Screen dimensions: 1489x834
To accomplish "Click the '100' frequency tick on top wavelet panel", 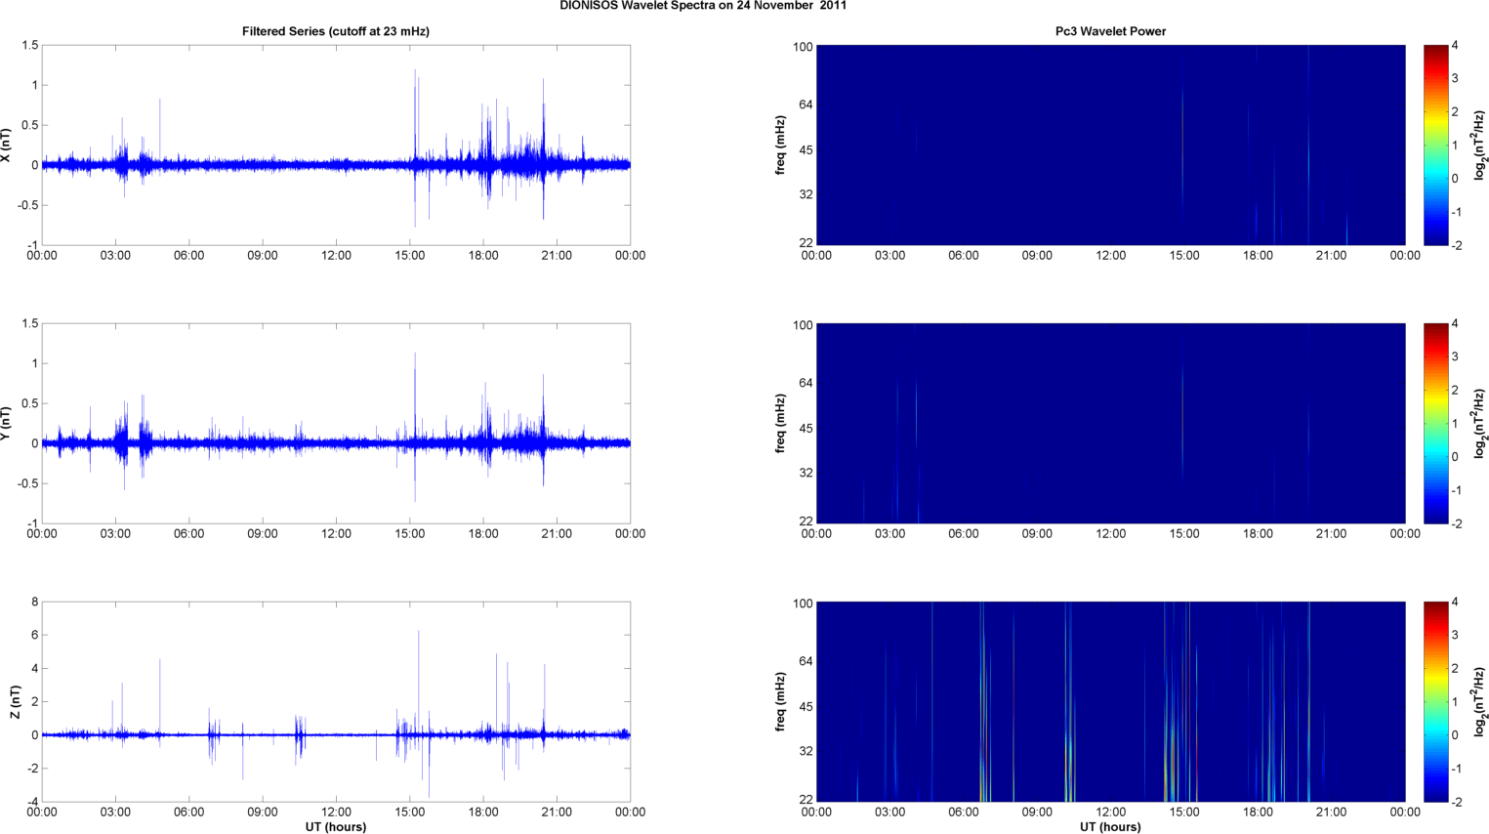I will click(803, 47).
